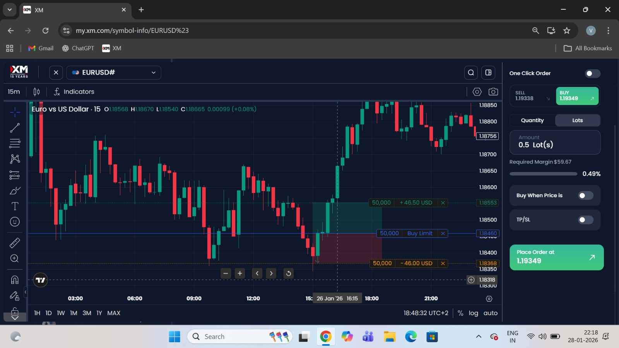
Task: Open symbol search magnifier
Action: click(470, 72)
